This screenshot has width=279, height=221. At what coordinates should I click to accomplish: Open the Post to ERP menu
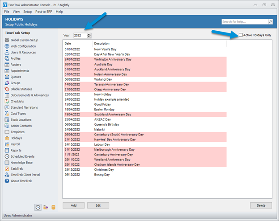(44, 12)
